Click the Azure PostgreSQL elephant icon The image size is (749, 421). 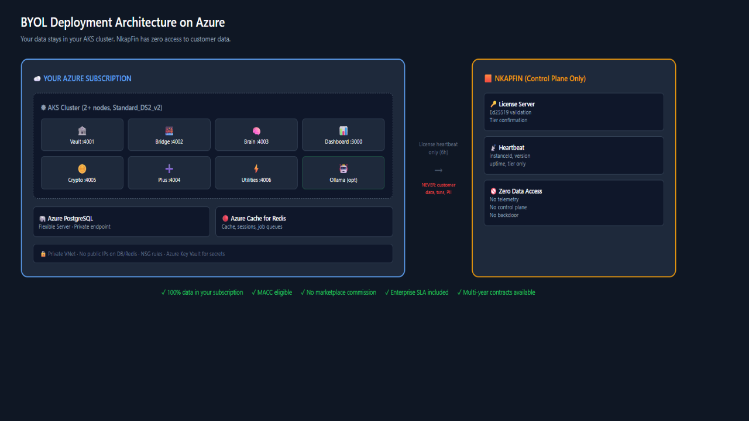(42, 219)
